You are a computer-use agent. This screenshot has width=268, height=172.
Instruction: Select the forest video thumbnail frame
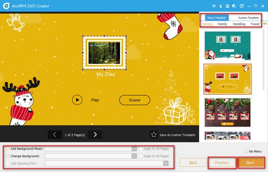click(x=104, y=53)
